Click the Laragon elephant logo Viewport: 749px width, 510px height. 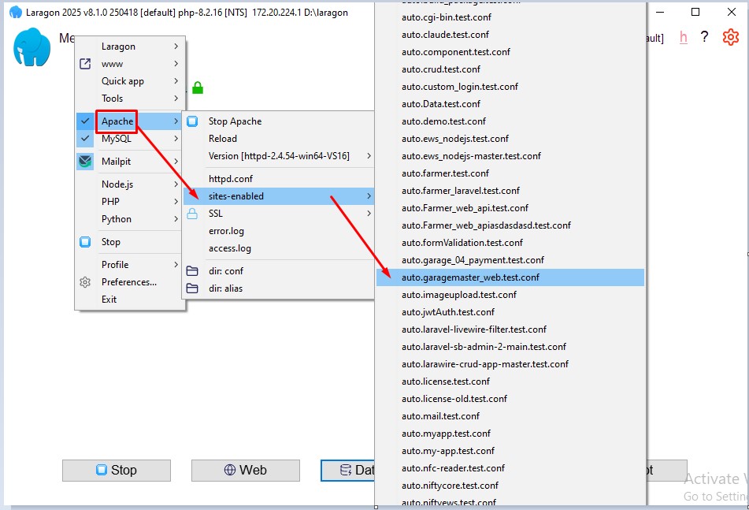(x=32, y=47)
